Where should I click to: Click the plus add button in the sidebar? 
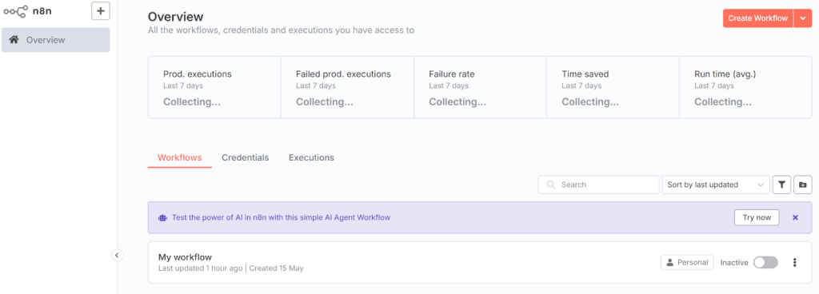100,10
